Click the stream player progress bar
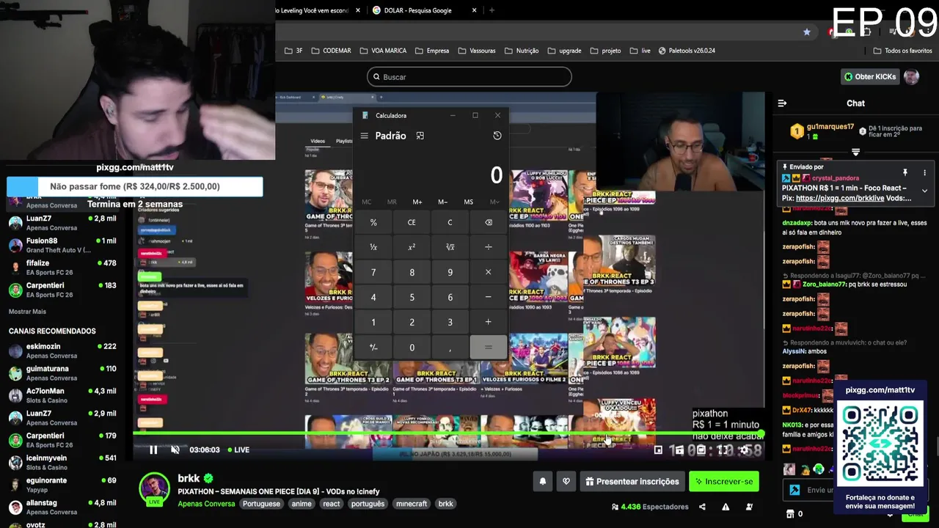The height and width of the screenshot is (528, 939). 449,434
